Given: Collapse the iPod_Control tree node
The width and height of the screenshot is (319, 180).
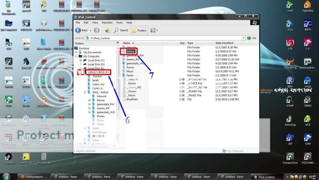Looking at the screenshot, I should coord(85,92).
